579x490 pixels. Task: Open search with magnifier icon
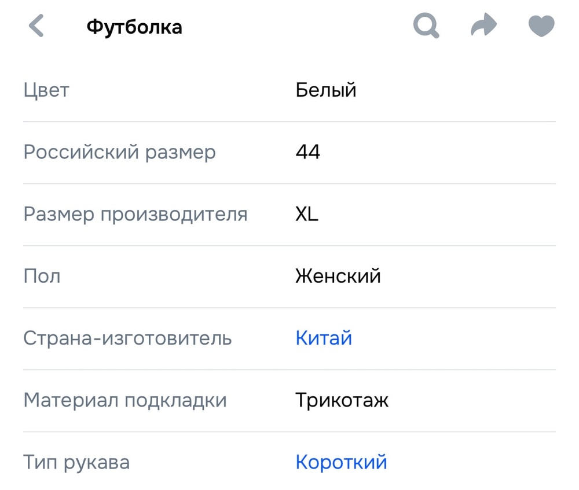[x=426, y=26]
